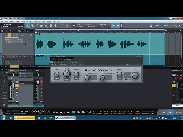The height and width of the screenshot is (137, 183).
Task: Open the marker track flag icon
Action: [24, 31]
